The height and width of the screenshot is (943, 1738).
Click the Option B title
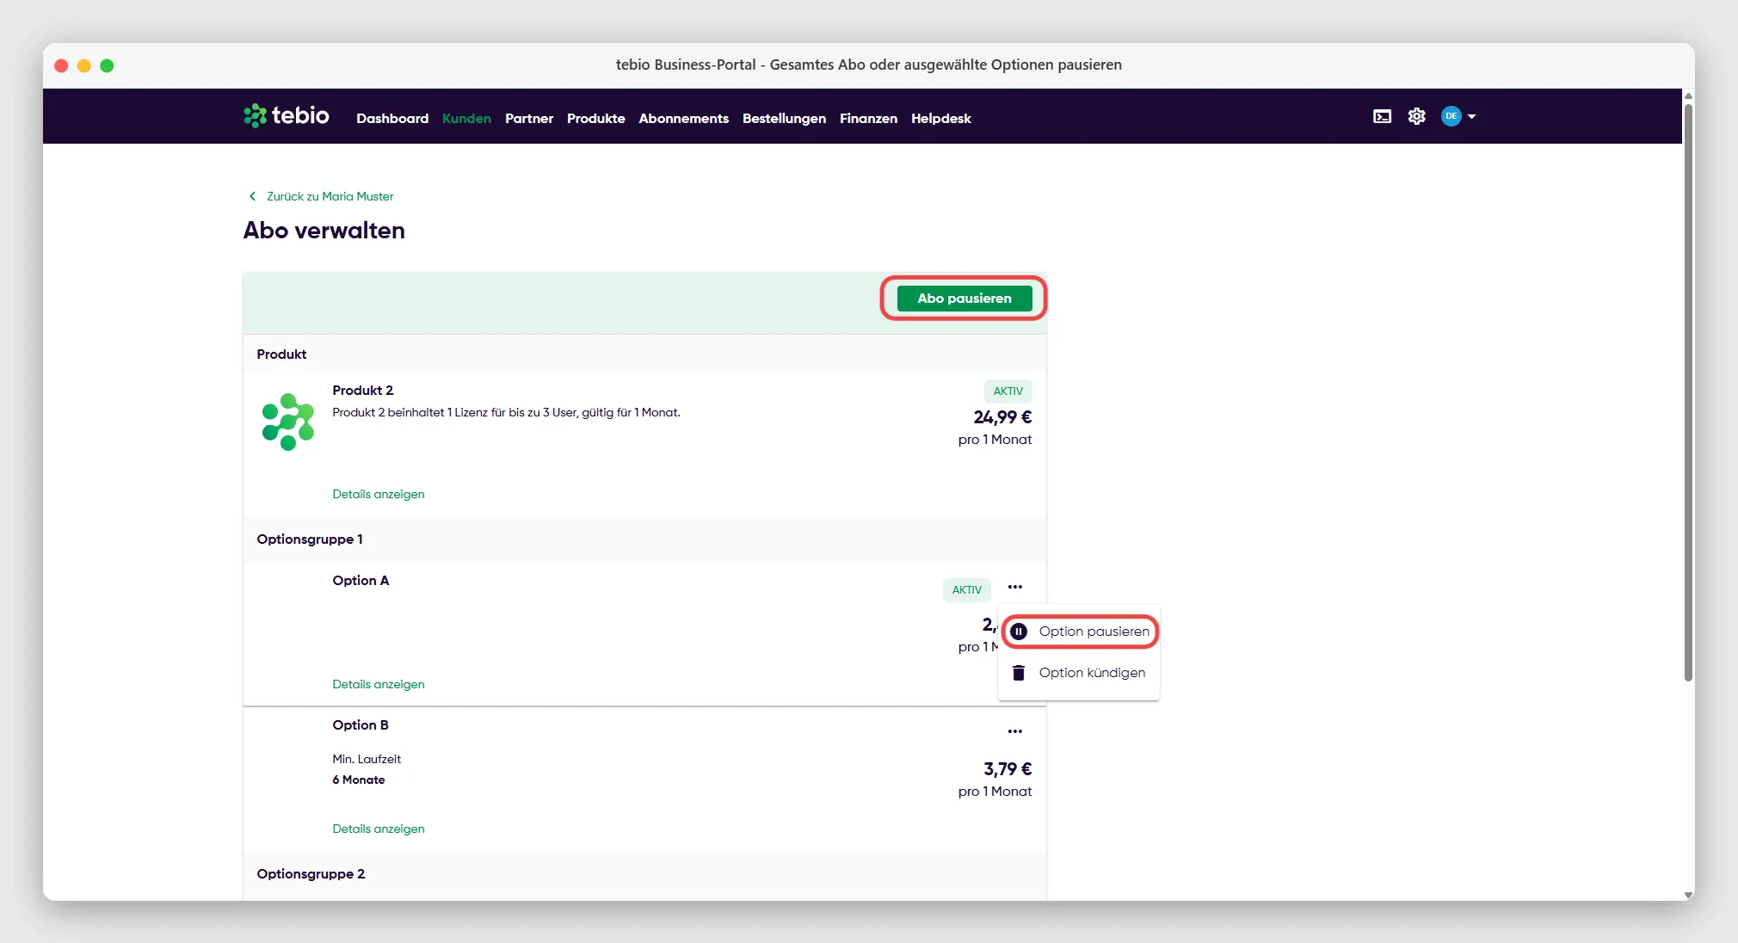361,724
